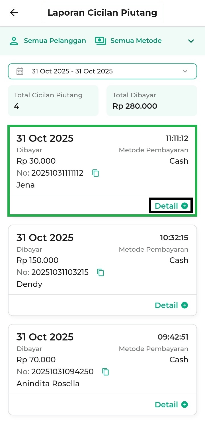
Task: Tap the arrow icon in Dendy's Detail
Action: (185, 305)
